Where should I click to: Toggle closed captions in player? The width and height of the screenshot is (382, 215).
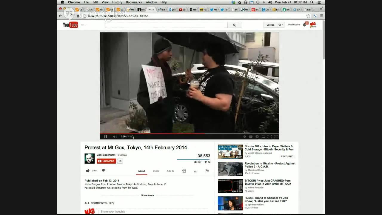(x=251, y=137)
